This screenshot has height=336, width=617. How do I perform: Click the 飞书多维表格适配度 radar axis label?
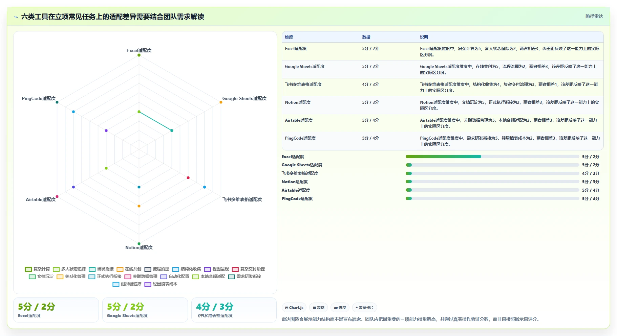[242, 199]
